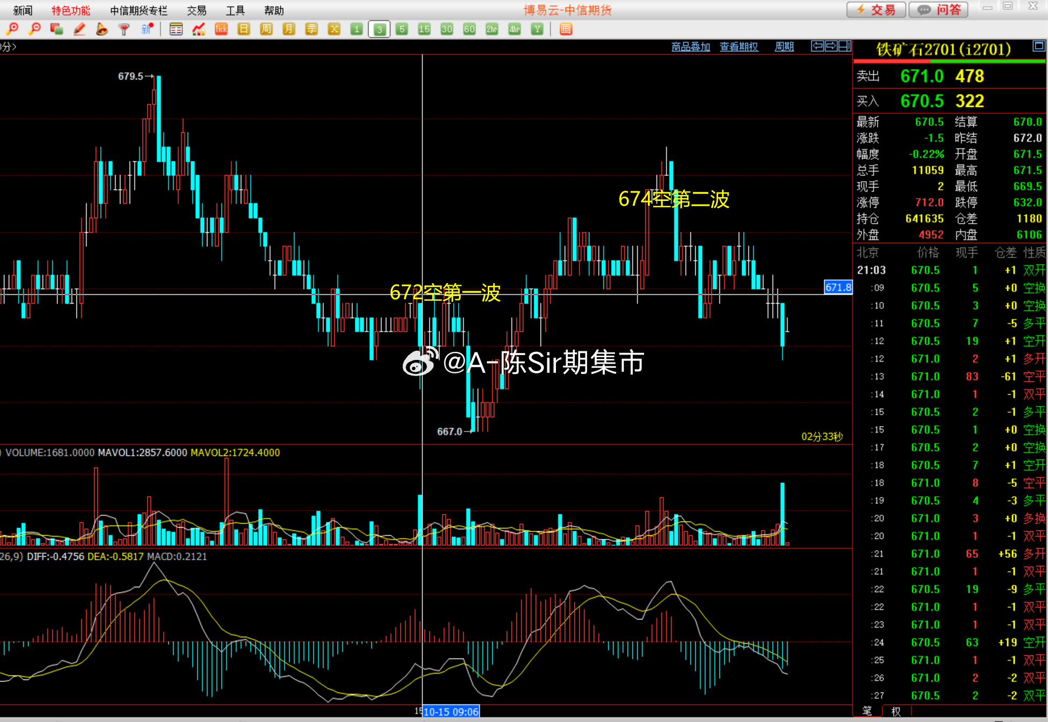Open the alert bell icon
Viewport: 1048px width, 722px height.
click(x=102, y=29)
